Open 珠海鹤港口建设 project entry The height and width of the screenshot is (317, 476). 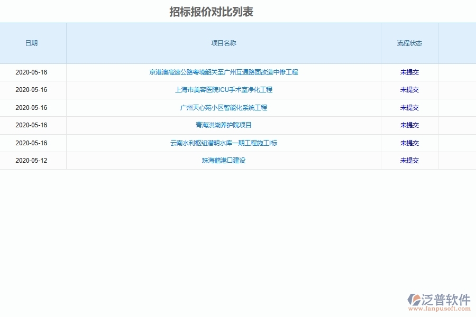pos(223,161)
